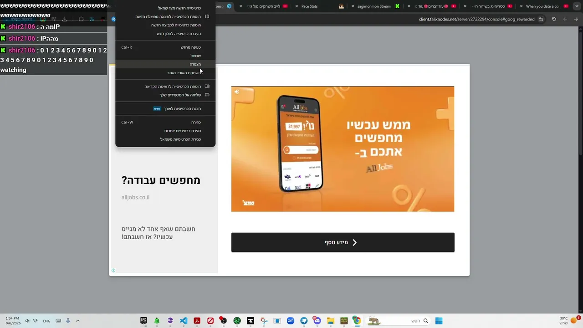
Task: Click the Windows Start button
Action: [x=439, y=321]
